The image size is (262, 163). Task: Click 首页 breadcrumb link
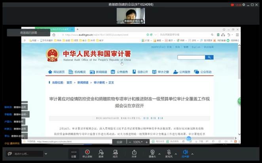[x=69, y=82]
